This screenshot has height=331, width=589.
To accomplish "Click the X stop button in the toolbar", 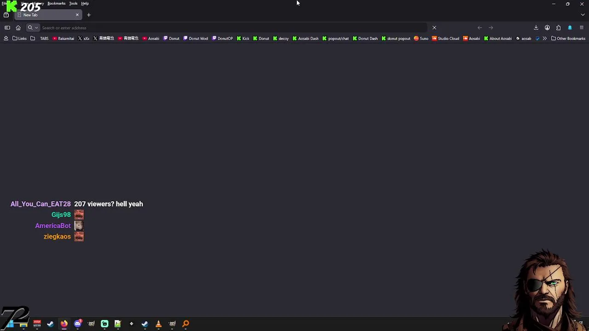I will tap(434, 28).
